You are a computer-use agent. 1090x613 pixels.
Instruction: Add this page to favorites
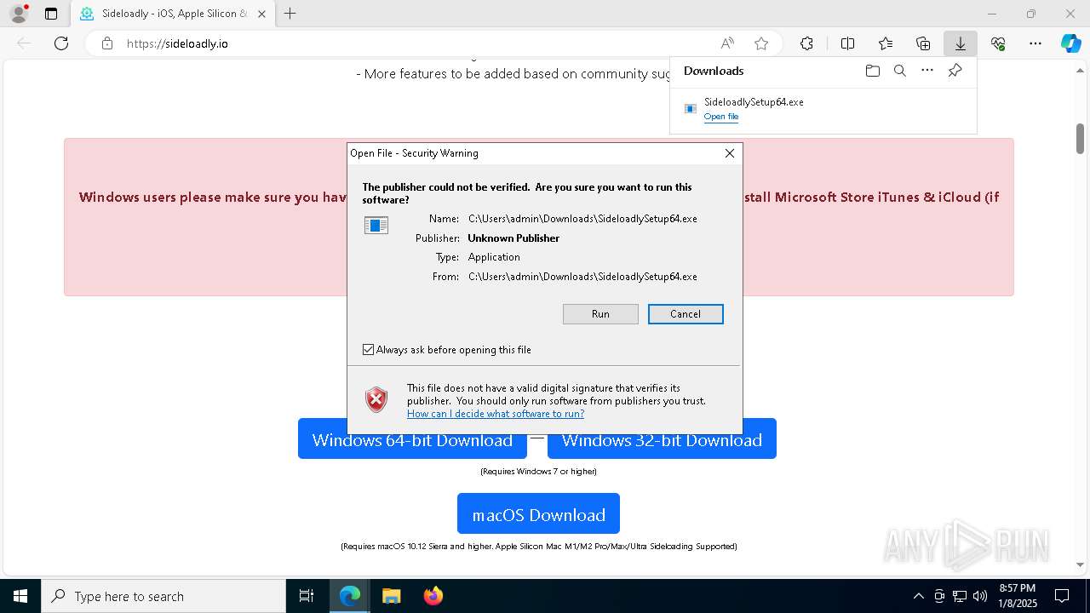[761, 43]
